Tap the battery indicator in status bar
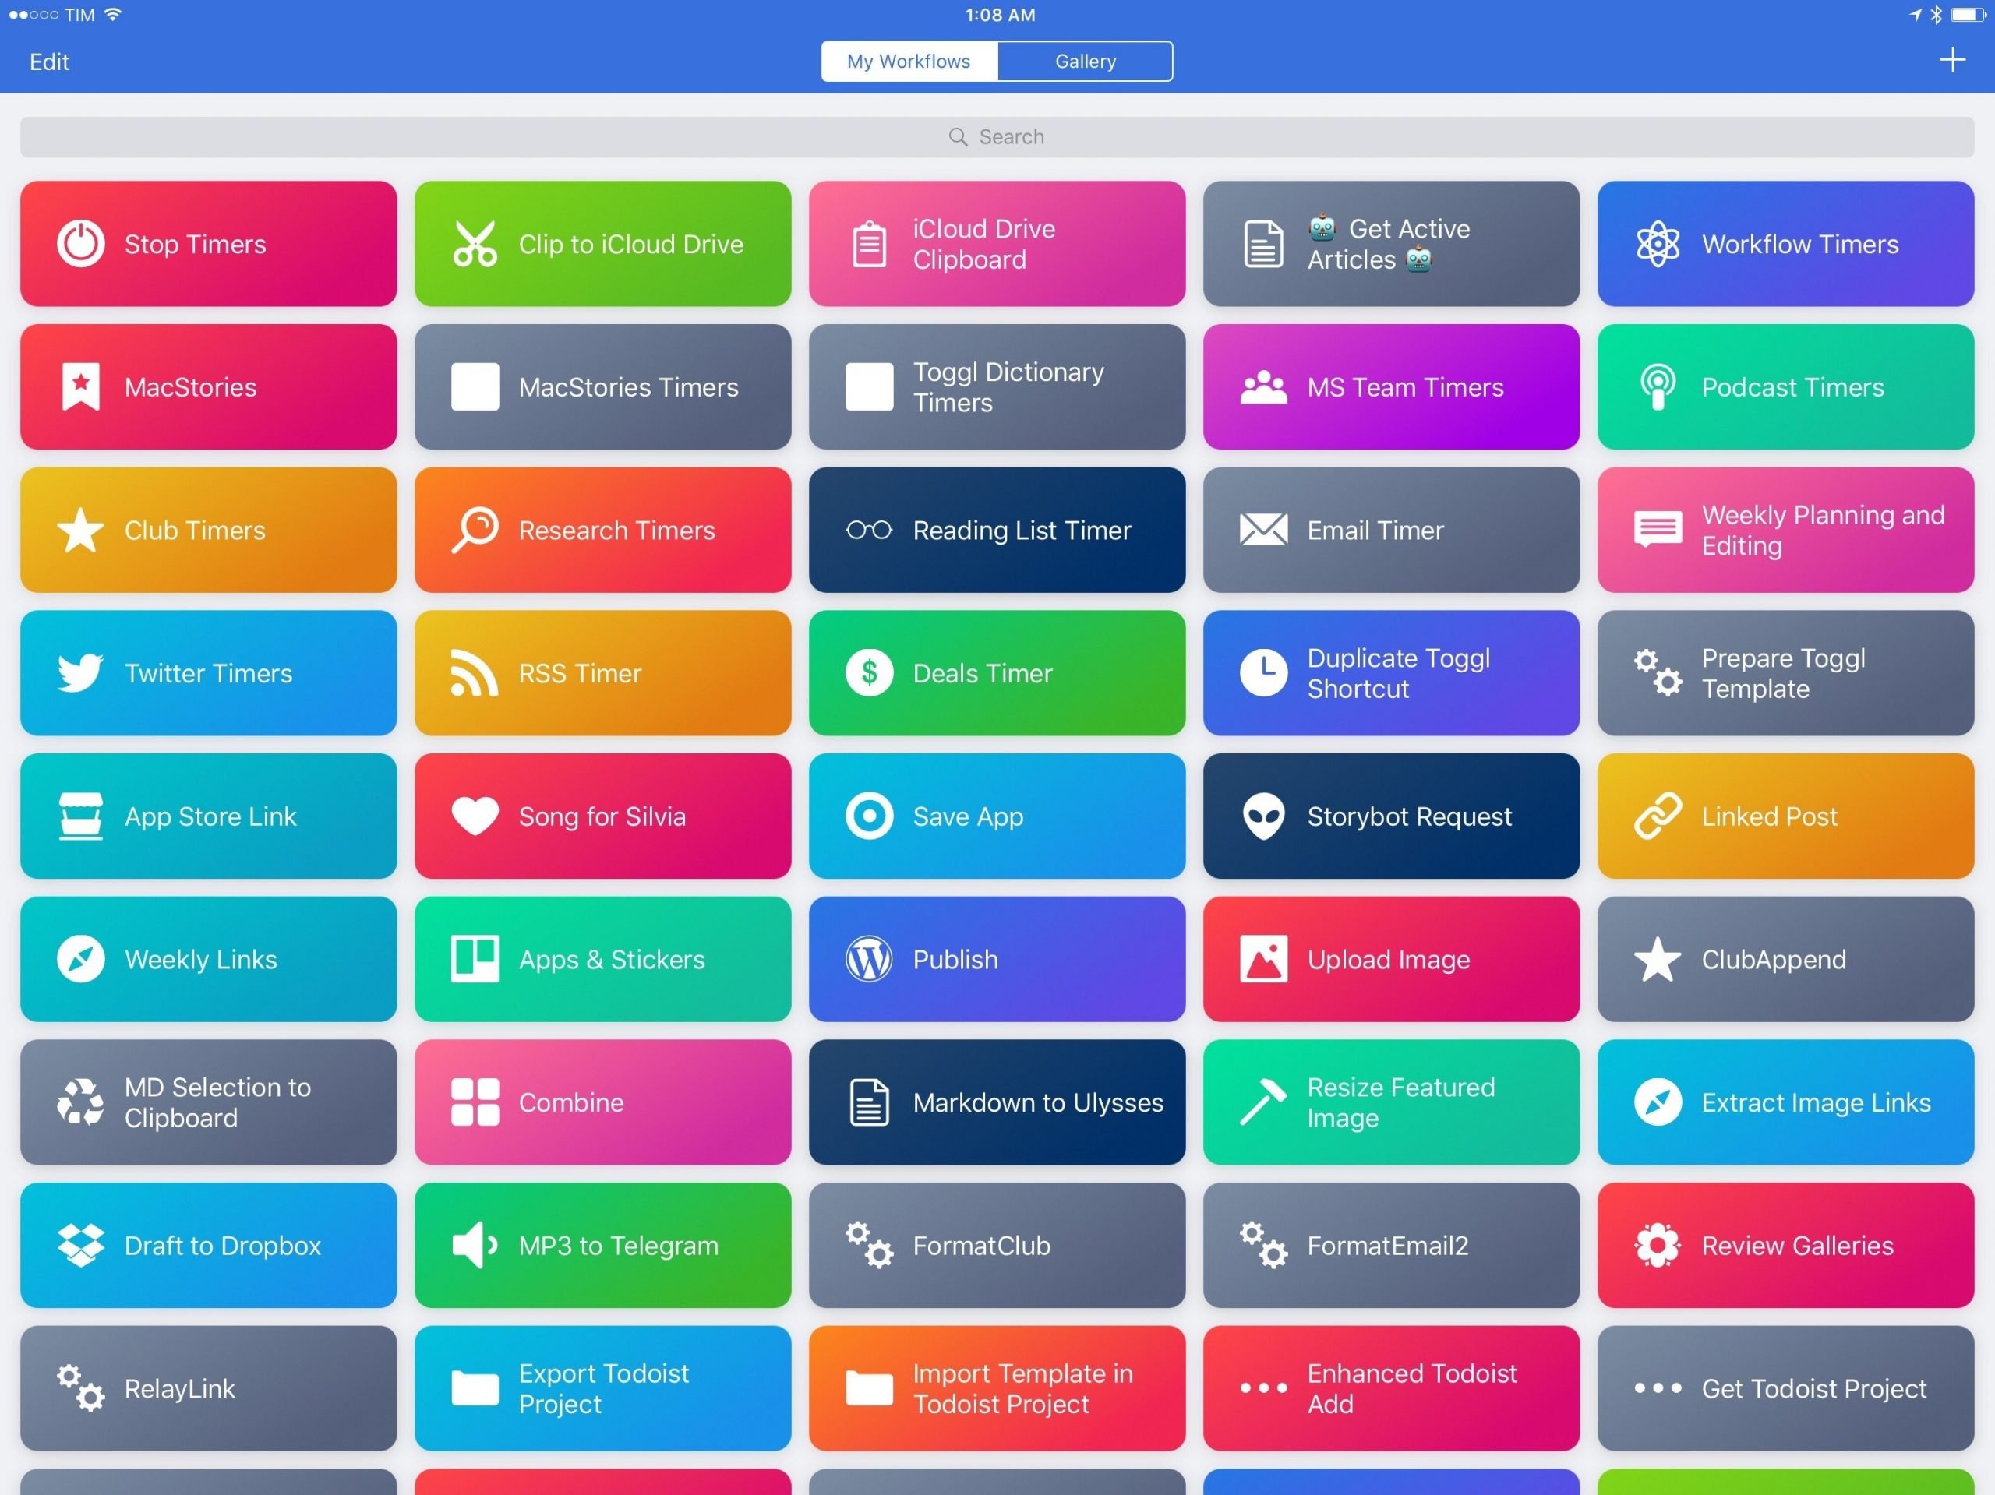 pyautogui.click(x=1967, y=15)
